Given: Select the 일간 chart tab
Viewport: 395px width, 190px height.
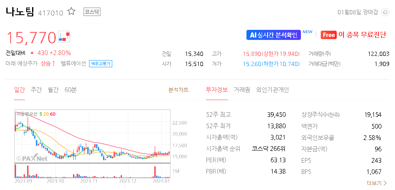Looking at the screenshot, I should (x=19, y=90).
